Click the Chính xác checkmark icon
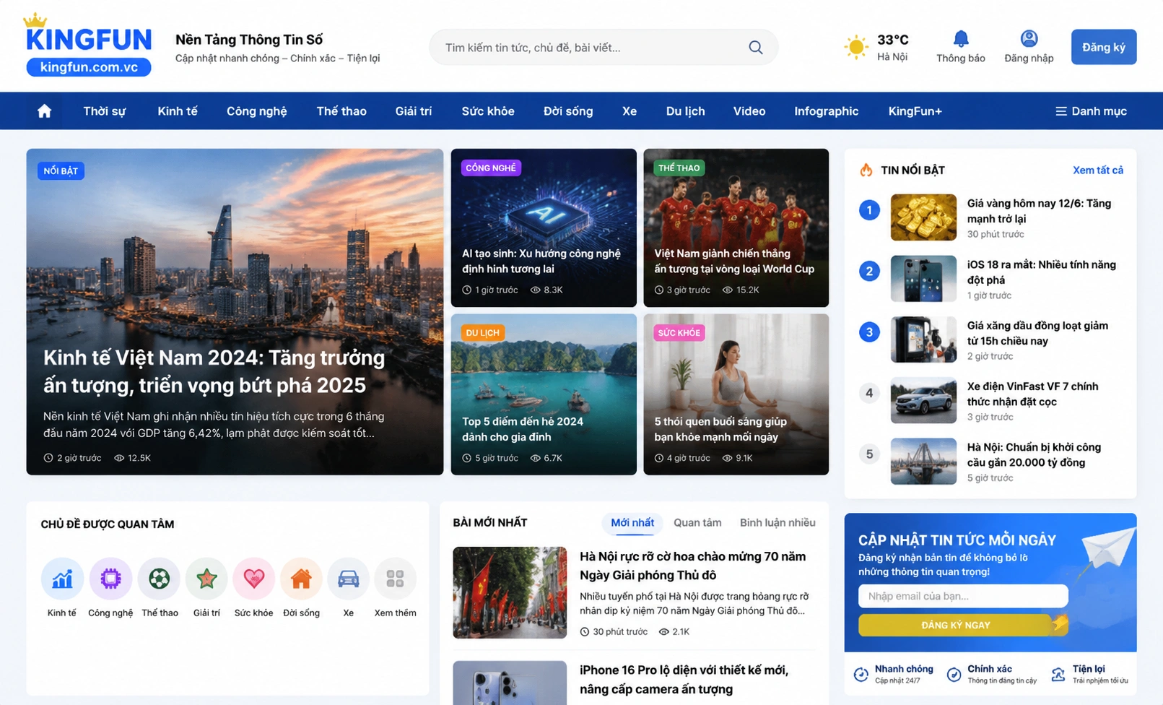The width and height of the screenshot is (1163, 705). [x=954, y=675]
